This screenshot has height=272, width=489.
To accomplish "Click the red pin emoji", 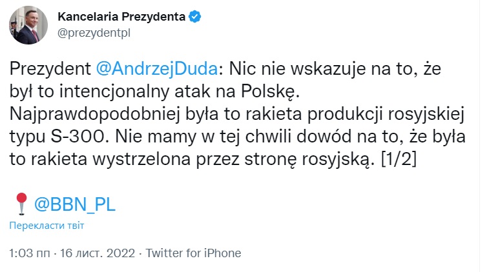I will [x=21, y=204].
